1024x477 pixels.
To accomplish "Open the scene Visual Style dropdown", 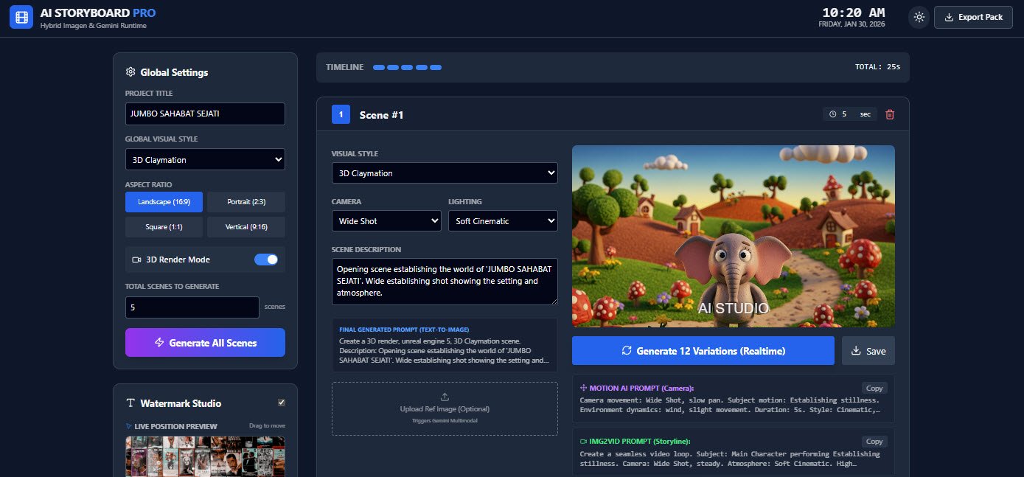I will coord(445,173).
